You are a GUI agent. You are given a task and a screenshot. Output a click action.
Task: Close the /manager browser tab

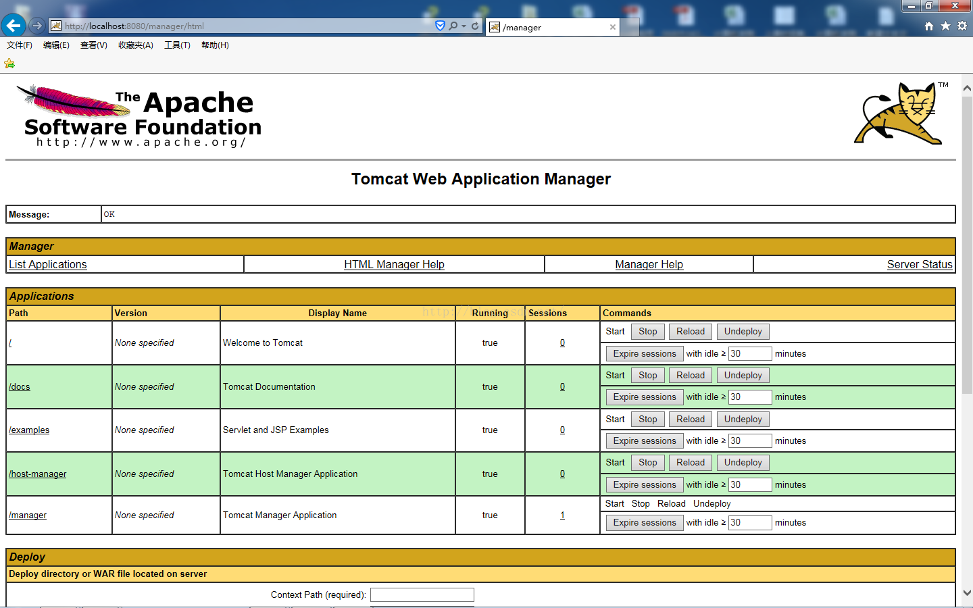coord(613,27)
